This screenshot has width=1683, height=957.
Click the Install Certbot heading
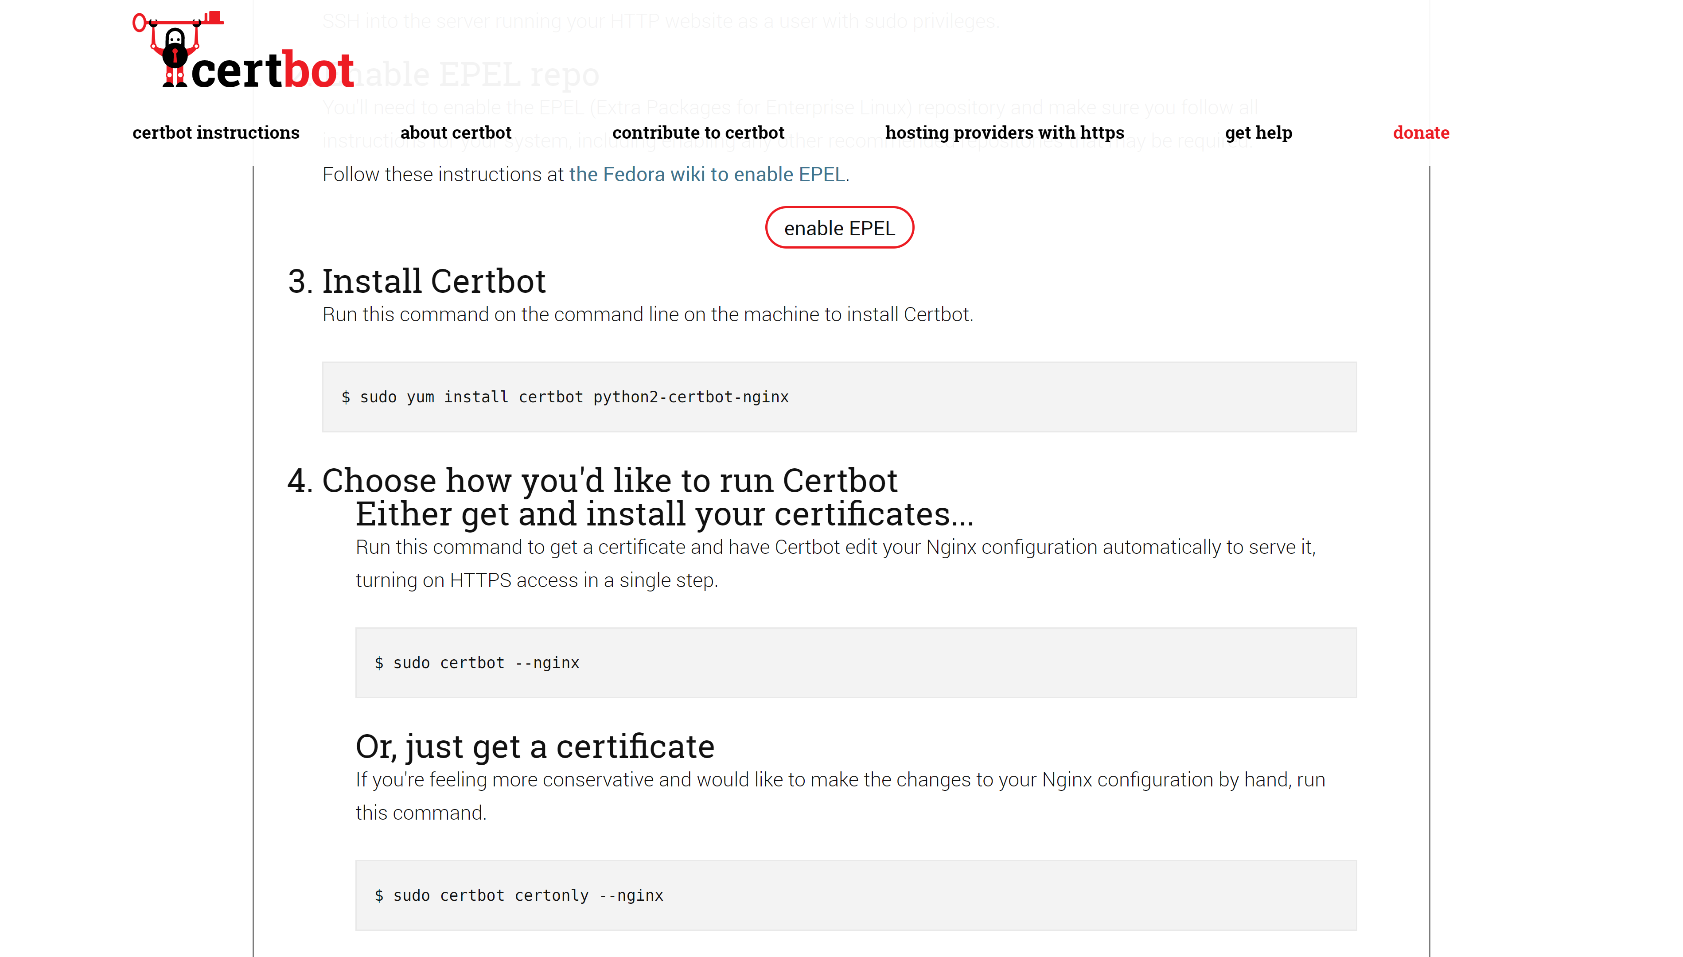pos(433,281)
